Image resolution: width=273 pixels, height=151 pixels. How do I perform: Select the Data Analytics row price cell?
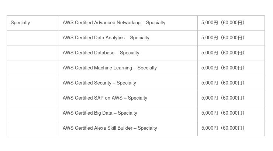(x=223, y=38)
